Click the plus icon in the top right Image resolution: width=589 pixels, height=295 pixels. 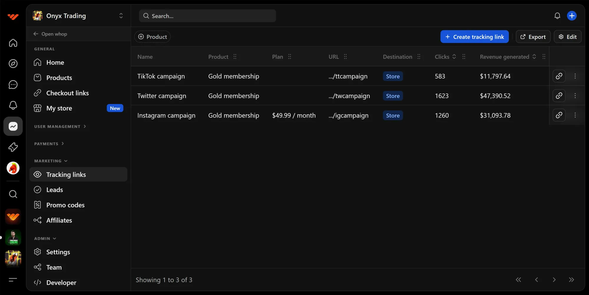572,16
